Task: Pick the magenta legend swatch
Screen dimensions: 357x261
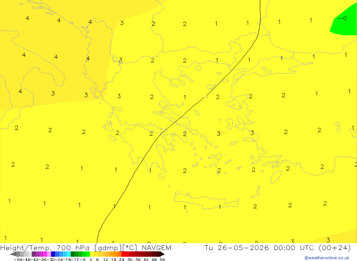Action: [45, 254]
